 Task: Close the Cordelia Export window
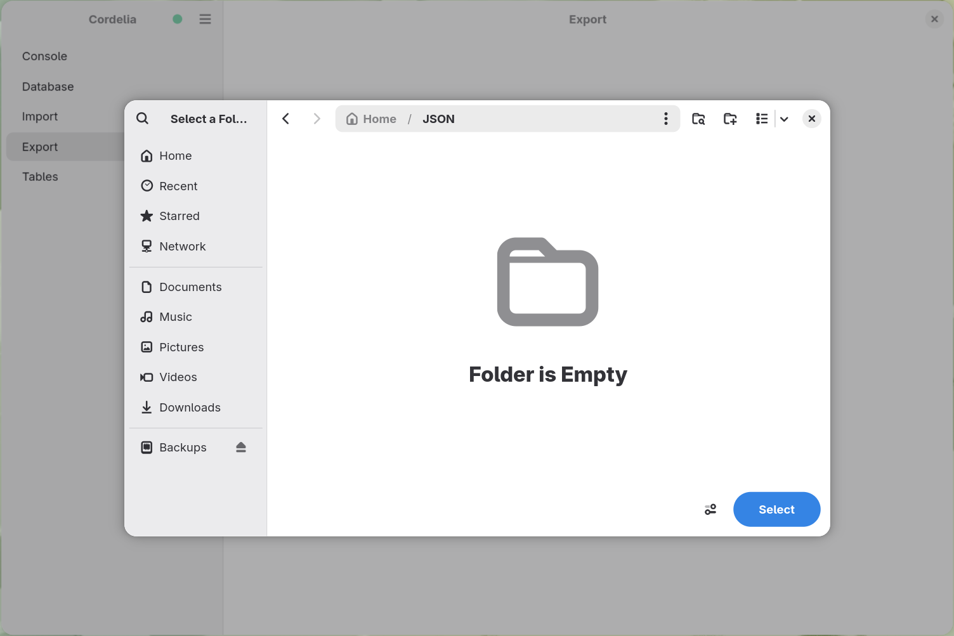(934, 19)
